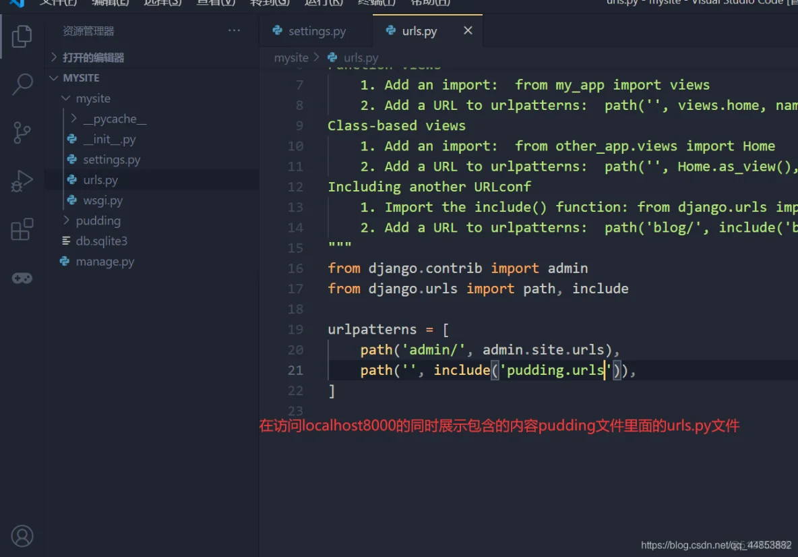Screen dimensions: 798x557
Task: Click 'urlpatterns' on line 19
Action: click(x=372, y=330)
